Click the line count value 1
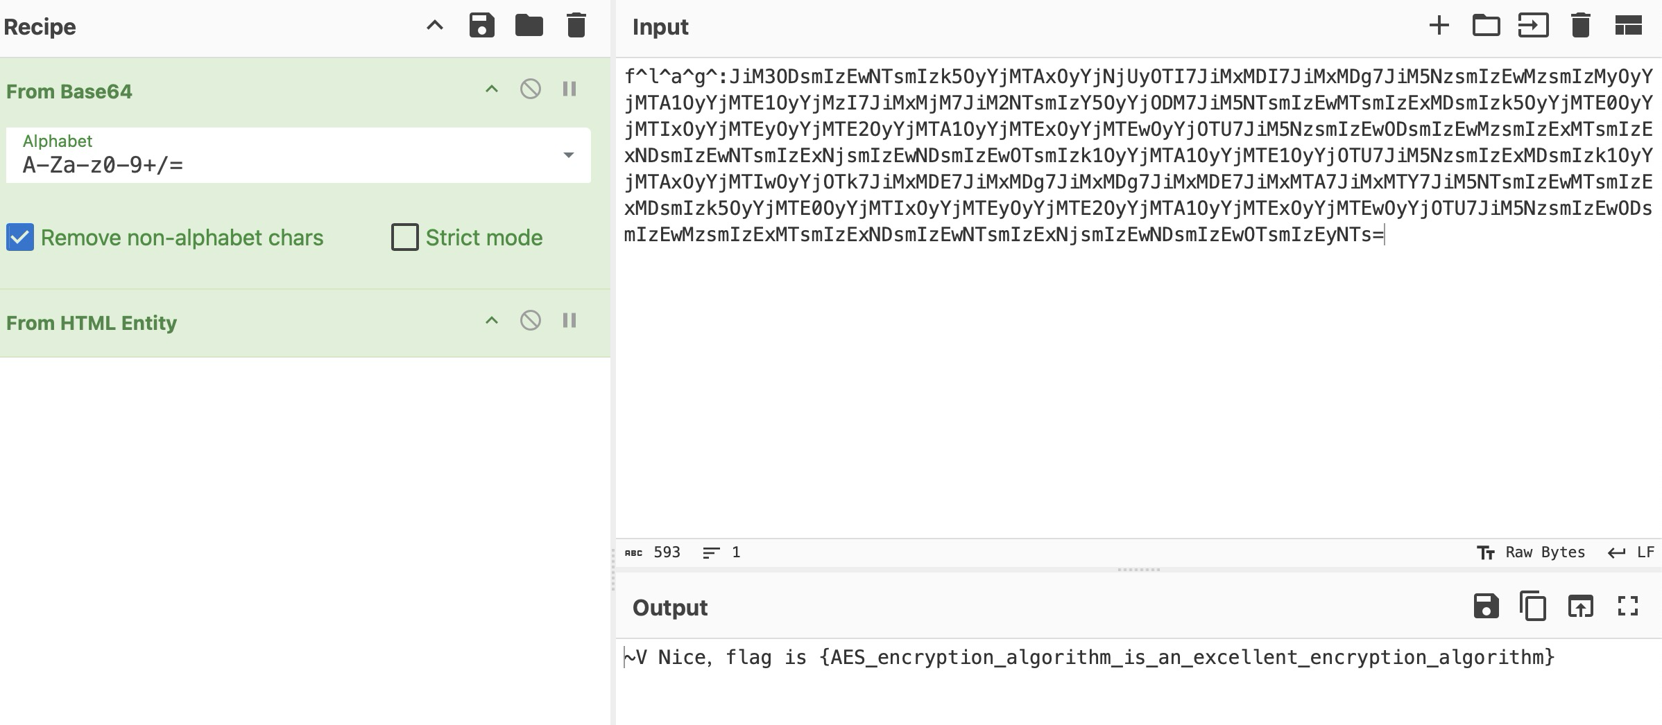This screenshot has height=725, width=1662. point(736,552)
